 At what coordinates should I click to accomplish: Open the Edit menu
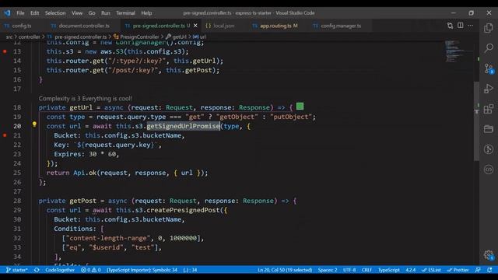pos(34,13)
